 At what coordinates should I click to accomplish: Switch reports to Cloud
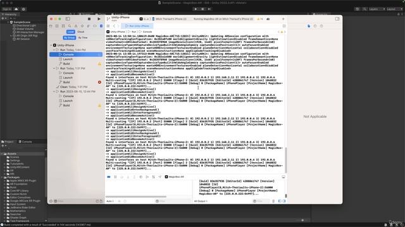pyautogui.click(x=81, y=32)
